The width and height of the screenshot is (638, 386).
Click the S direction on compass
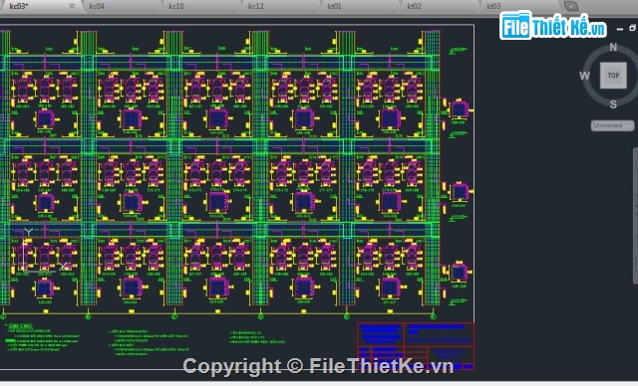click(x=613, y=104)
